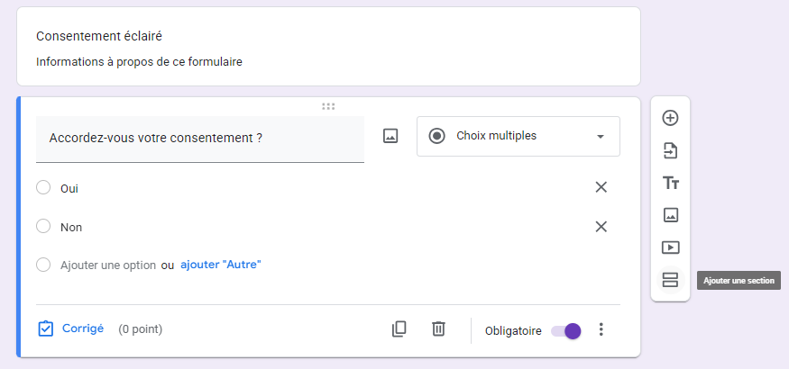Remove the "Non" option

[x=601, y=227]
